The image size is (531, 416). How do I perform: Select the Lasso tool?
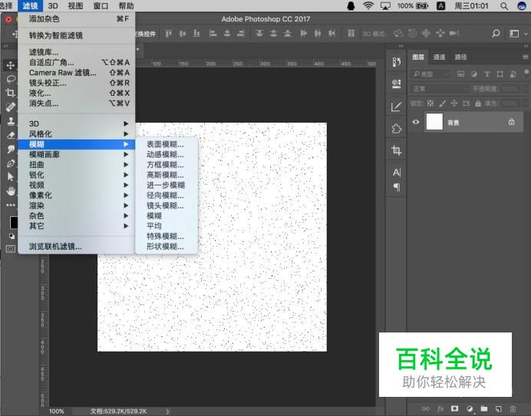click(x=11, y=79)
